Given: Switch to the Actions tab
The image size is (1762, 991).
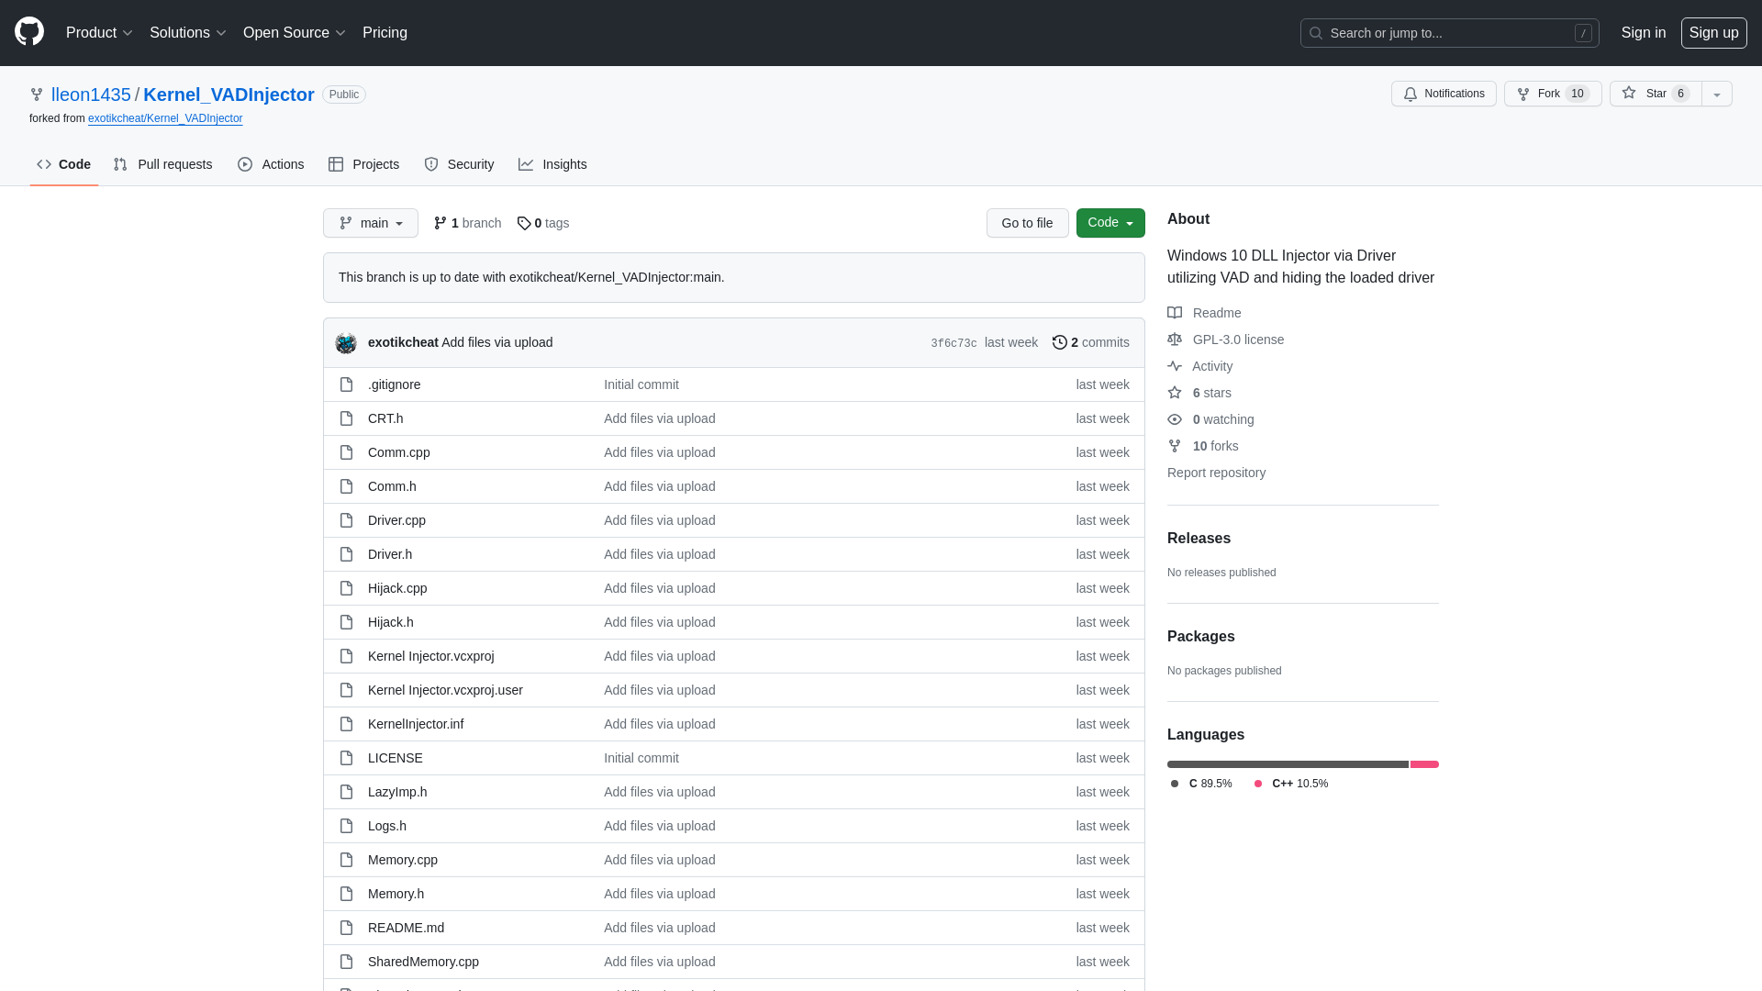Looking at the screenshot, I should pyautogui.click(x=271, y=164).
